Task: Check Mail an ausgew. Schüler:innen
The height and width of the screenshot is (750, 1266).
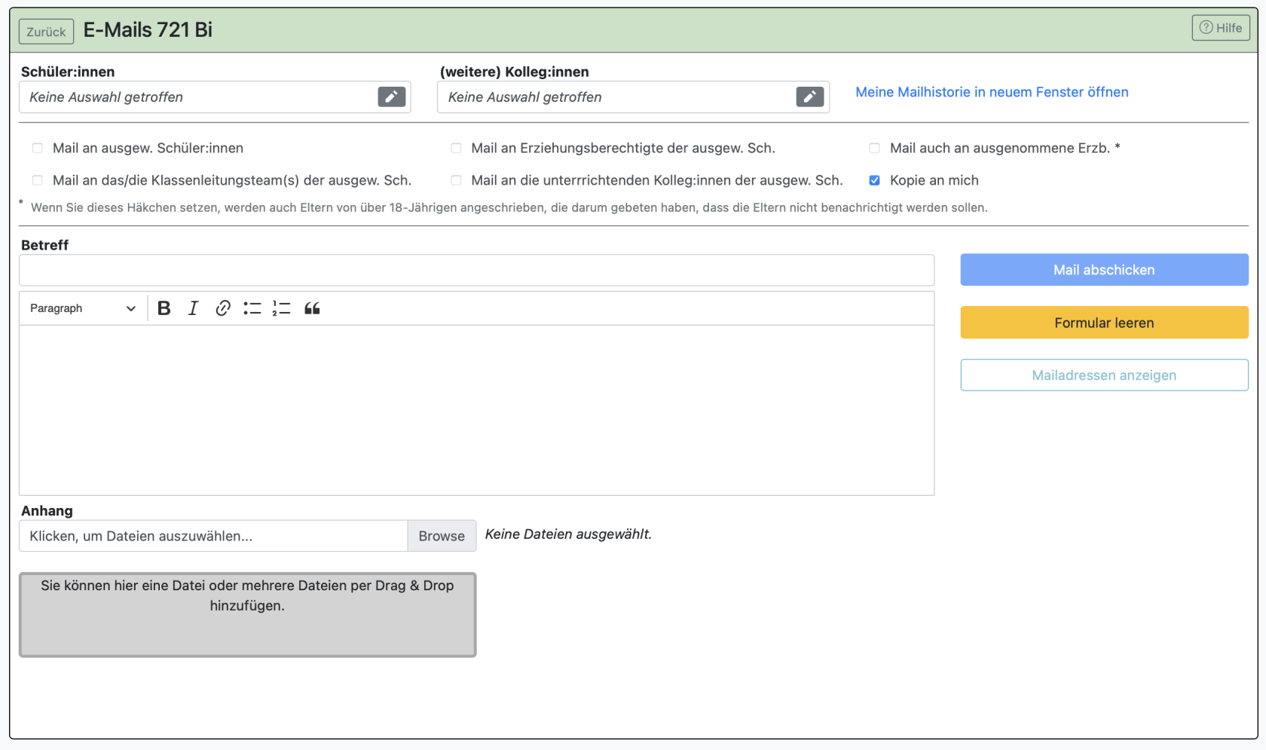Action: [x=38, y=148]
